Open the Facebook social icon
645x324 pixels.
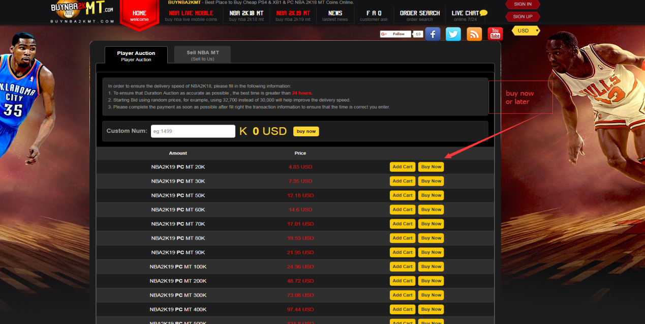[433, 34]
